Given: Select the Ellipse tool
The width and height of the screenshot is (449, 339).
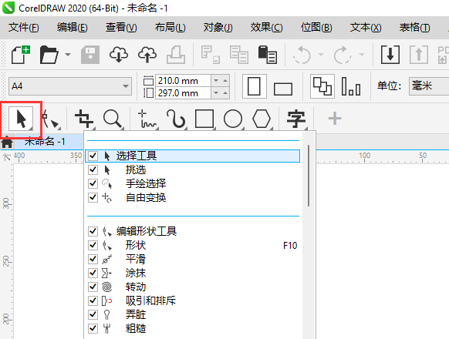Looking at the screenshot, I should (x=233, y=119).
